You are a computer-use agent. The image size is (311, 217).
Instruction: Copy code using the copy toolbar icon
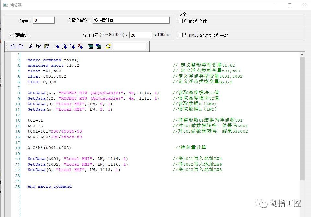click(x=39, y=46)
